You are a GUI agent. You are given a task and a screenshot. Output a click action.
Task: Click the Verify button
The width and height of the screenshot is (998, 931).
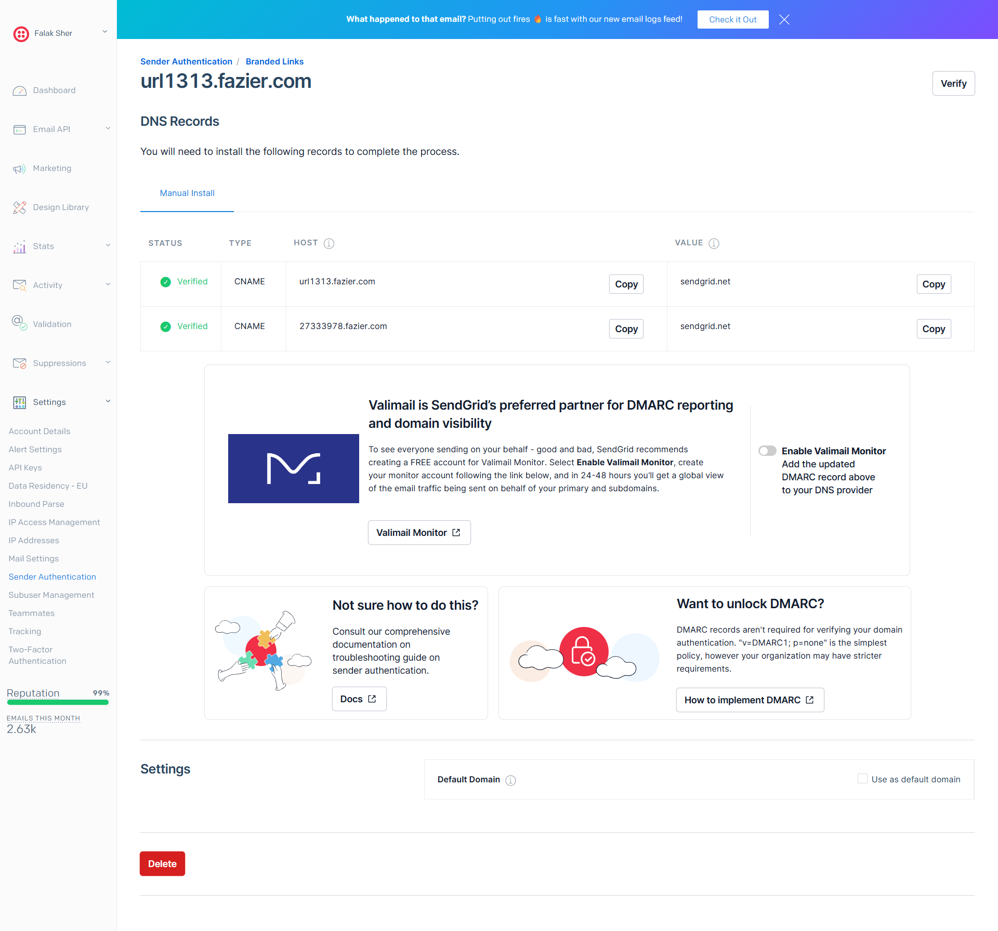(953, 84)
